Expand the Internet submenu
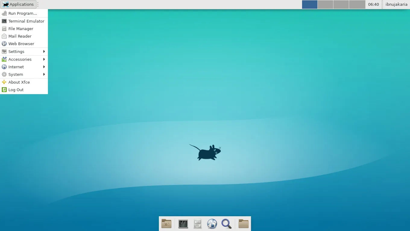Viewport: 410px width, 231px height. coord(24,67)
